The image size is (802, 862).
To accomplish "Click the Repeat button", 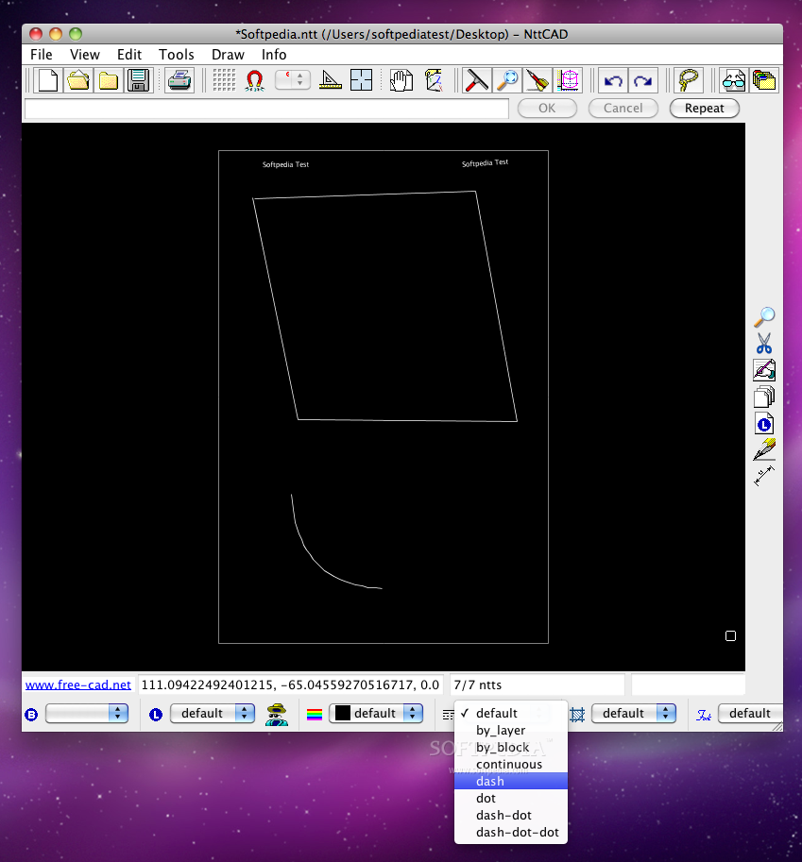I will [x=704, y=109].
